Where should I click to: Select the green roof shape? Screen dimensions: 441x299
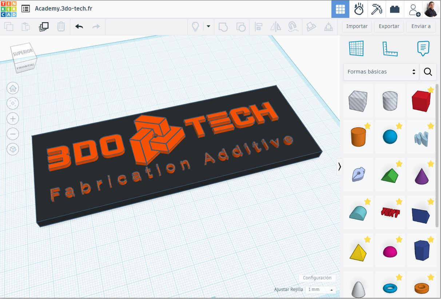click(390, 175)
